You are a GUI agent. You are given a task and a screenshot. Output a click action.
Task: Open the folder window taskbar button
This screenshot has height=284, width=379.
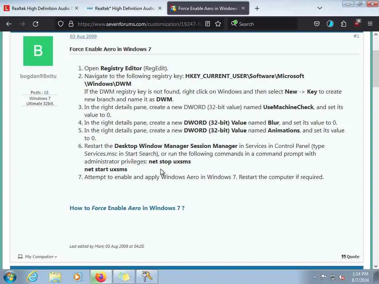124,277
